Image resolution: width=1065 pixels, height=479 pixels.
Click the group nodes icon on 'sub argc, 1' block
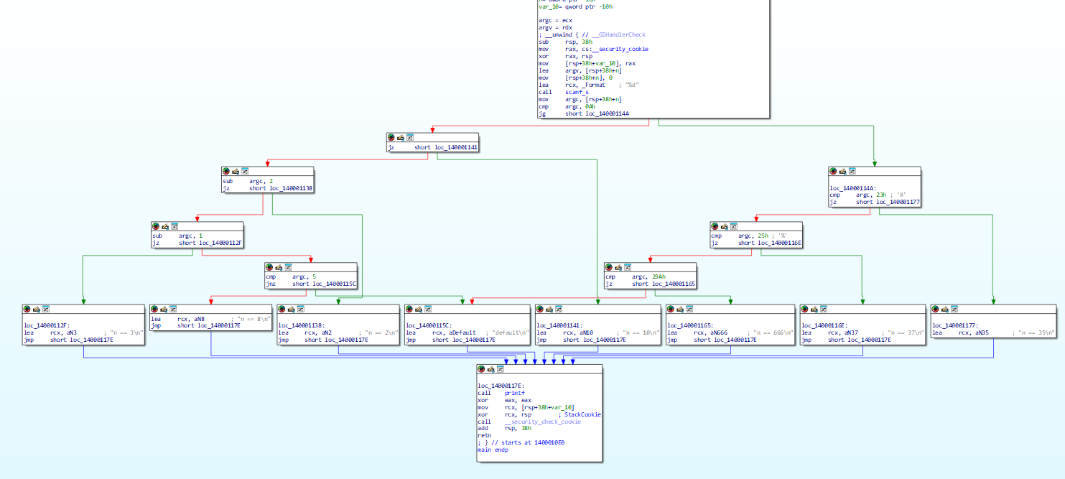pyautogui.click(x=175, y=226)
